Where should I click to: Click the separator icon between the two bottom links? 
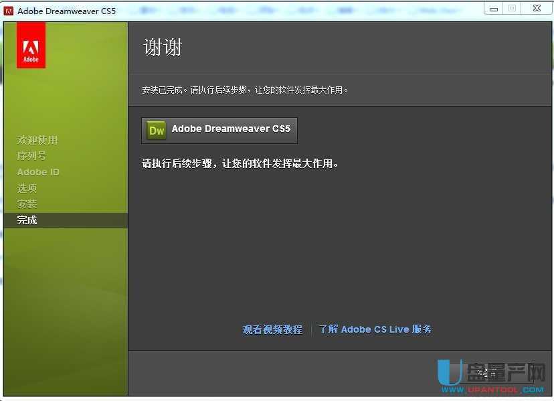pyautogui.click(x=309, y=329)
